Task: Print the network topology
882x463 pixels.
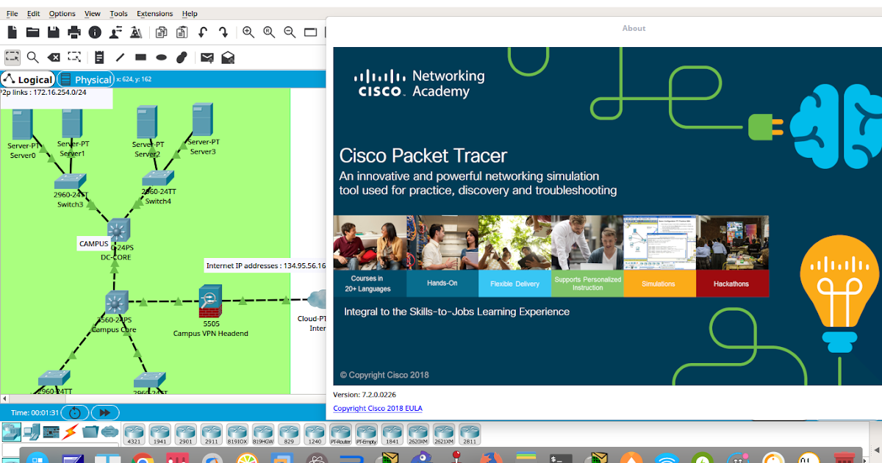Action: click(x=73, y=32)
